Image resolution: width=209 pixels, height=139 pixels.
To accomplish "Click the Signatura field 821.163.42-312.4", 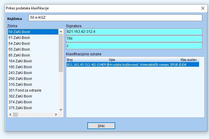I will coord(134,32).
